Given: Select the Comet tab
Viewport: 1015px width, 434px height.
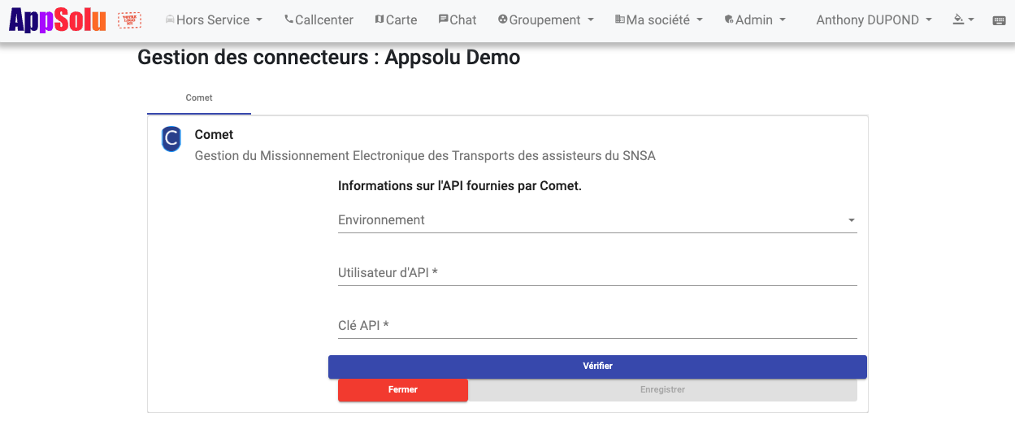Looking at the screenshot, I should [199, 98].
